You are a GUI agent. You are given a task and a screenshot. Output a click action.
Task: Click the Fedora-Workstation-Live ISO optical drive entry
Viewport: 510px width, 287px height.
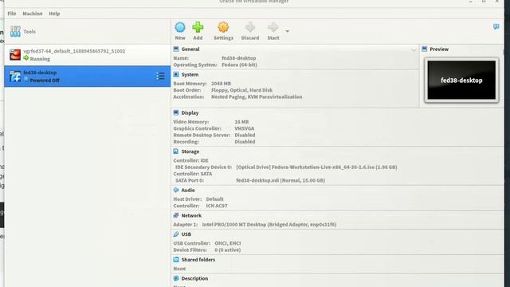pyautogui.click(x=316, y=167)
